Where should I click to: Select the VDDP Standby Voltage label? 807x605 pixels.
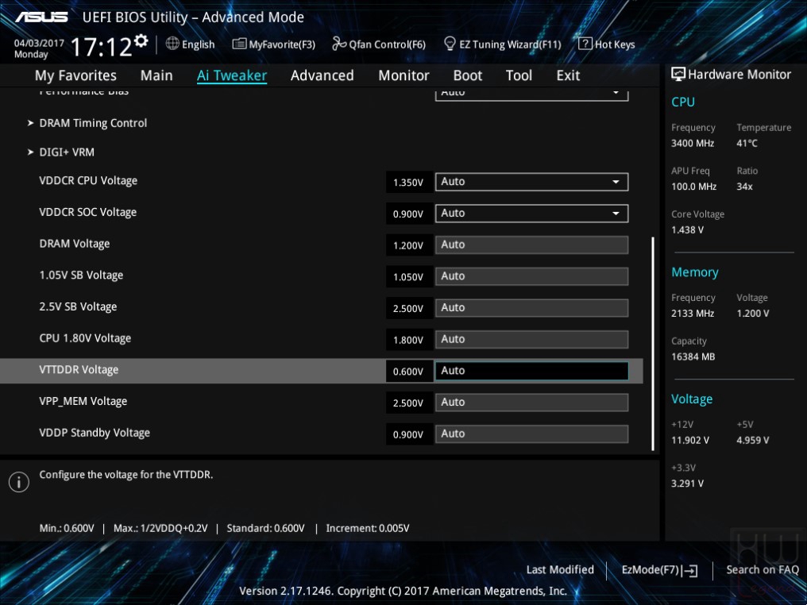(x=95, y=433)
